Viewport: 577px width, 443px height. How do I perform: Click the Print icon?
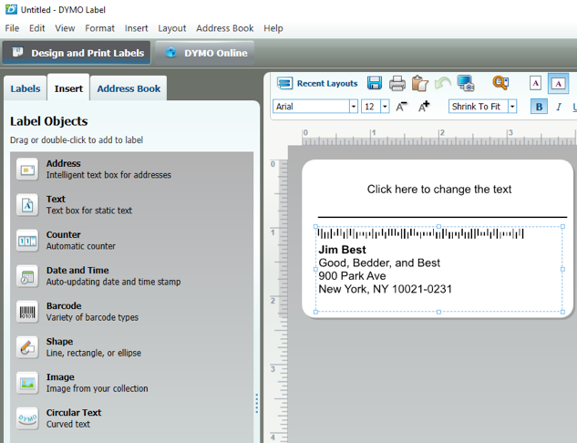[x=397, y=84]
